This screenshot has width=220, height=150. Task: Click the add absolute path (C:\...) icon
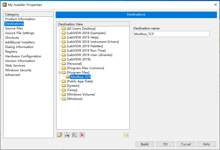pyautogui.click(x=74, y=135)
